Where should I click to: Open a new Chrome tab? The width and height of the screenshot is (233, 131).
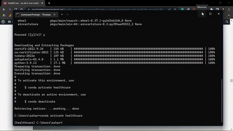[x=49, y=3]
